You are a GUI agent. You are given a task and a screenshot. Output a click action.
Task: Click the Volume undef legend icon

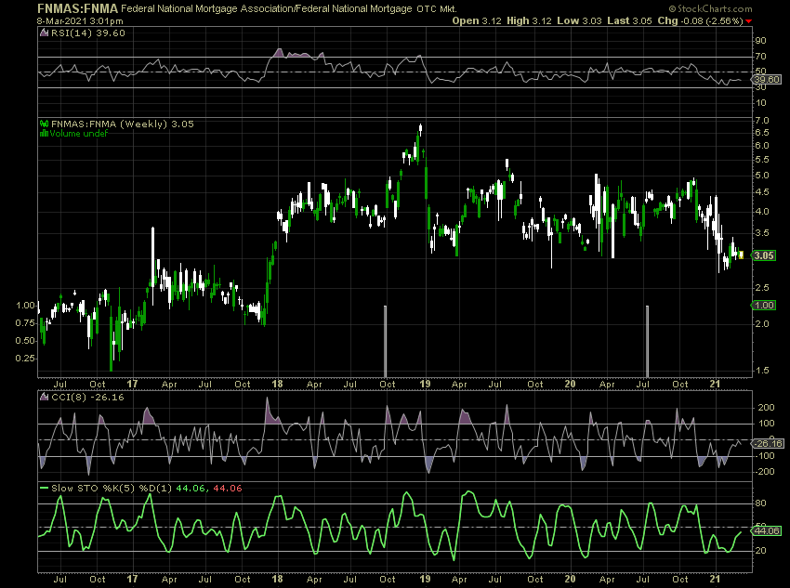(x=43, y=134)
